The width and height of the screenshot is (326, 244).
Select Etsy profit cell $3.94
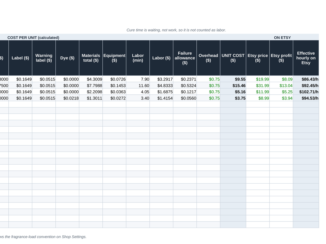[281, 98]
